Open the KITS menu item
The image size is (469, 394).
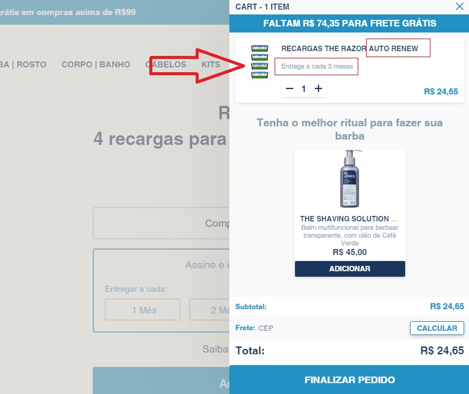coord(211,64)
